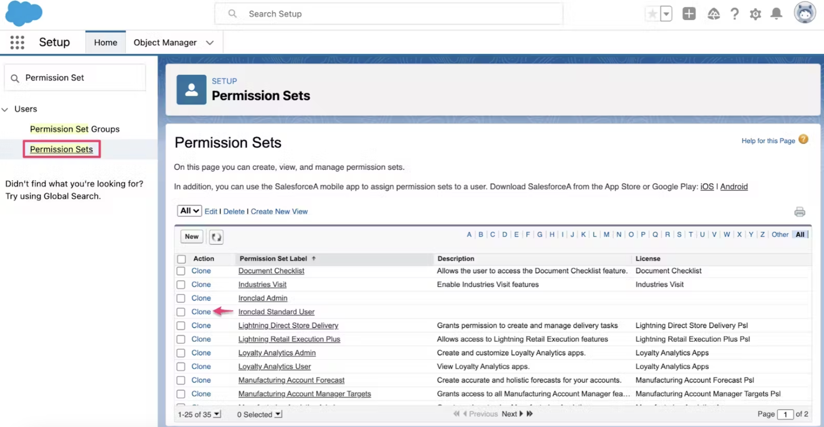Click the iOS app download link
Screen dimensions: 824x427
[x=707, y=186]
